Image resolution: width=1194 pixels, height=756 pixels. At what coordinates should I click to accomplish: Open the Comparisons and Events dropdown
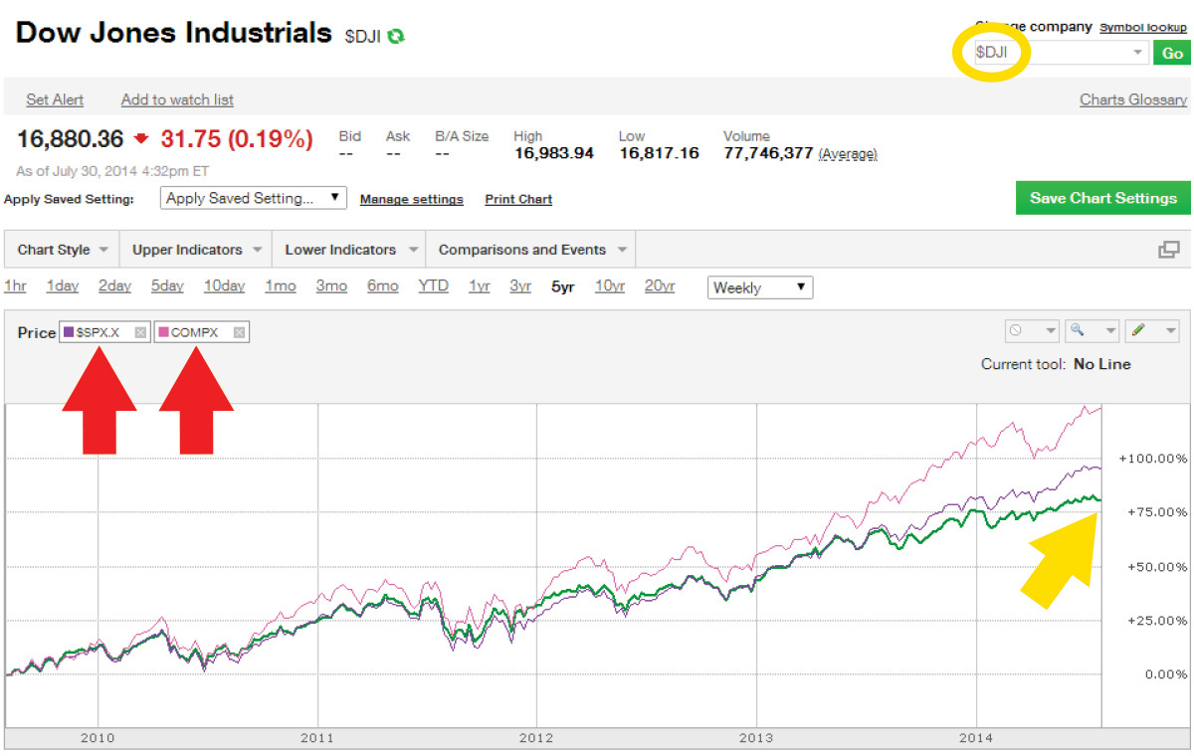[x=531, y=250]
